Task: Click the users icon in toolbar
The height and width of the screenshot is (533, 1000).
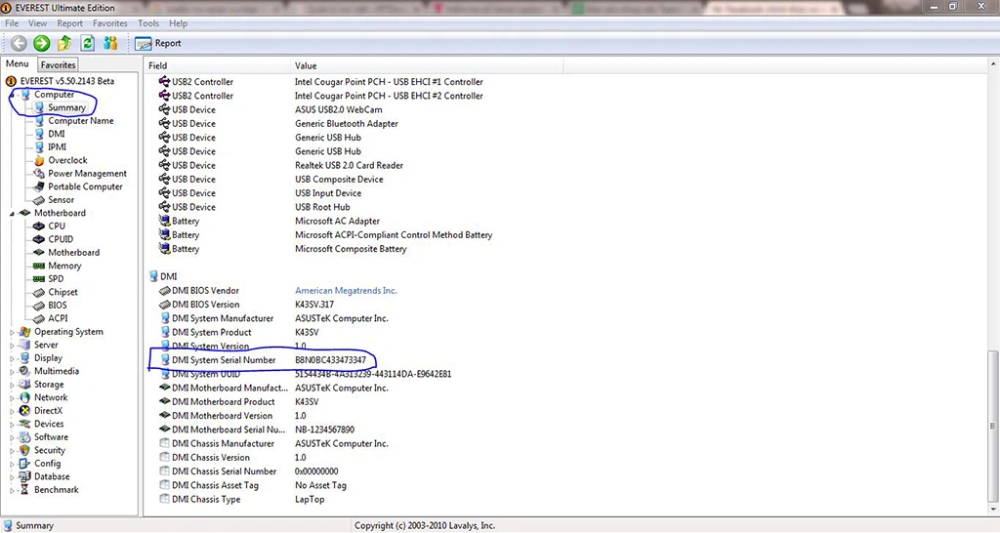Action: (x=110, y=43)
